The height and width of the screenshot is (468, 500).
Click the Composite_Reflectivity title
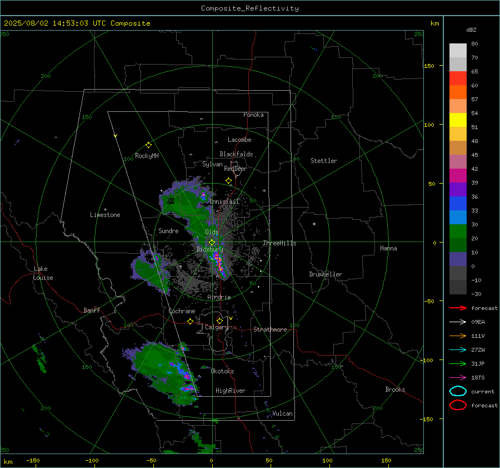click(250, 8)
